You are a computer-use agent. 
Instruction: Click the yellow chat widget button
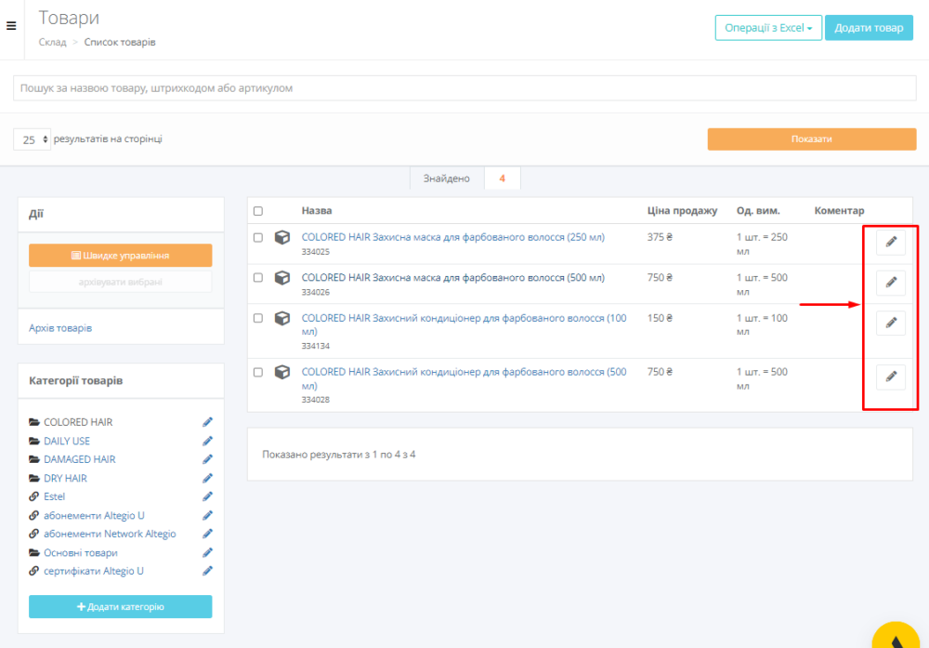tap(896, 636)
